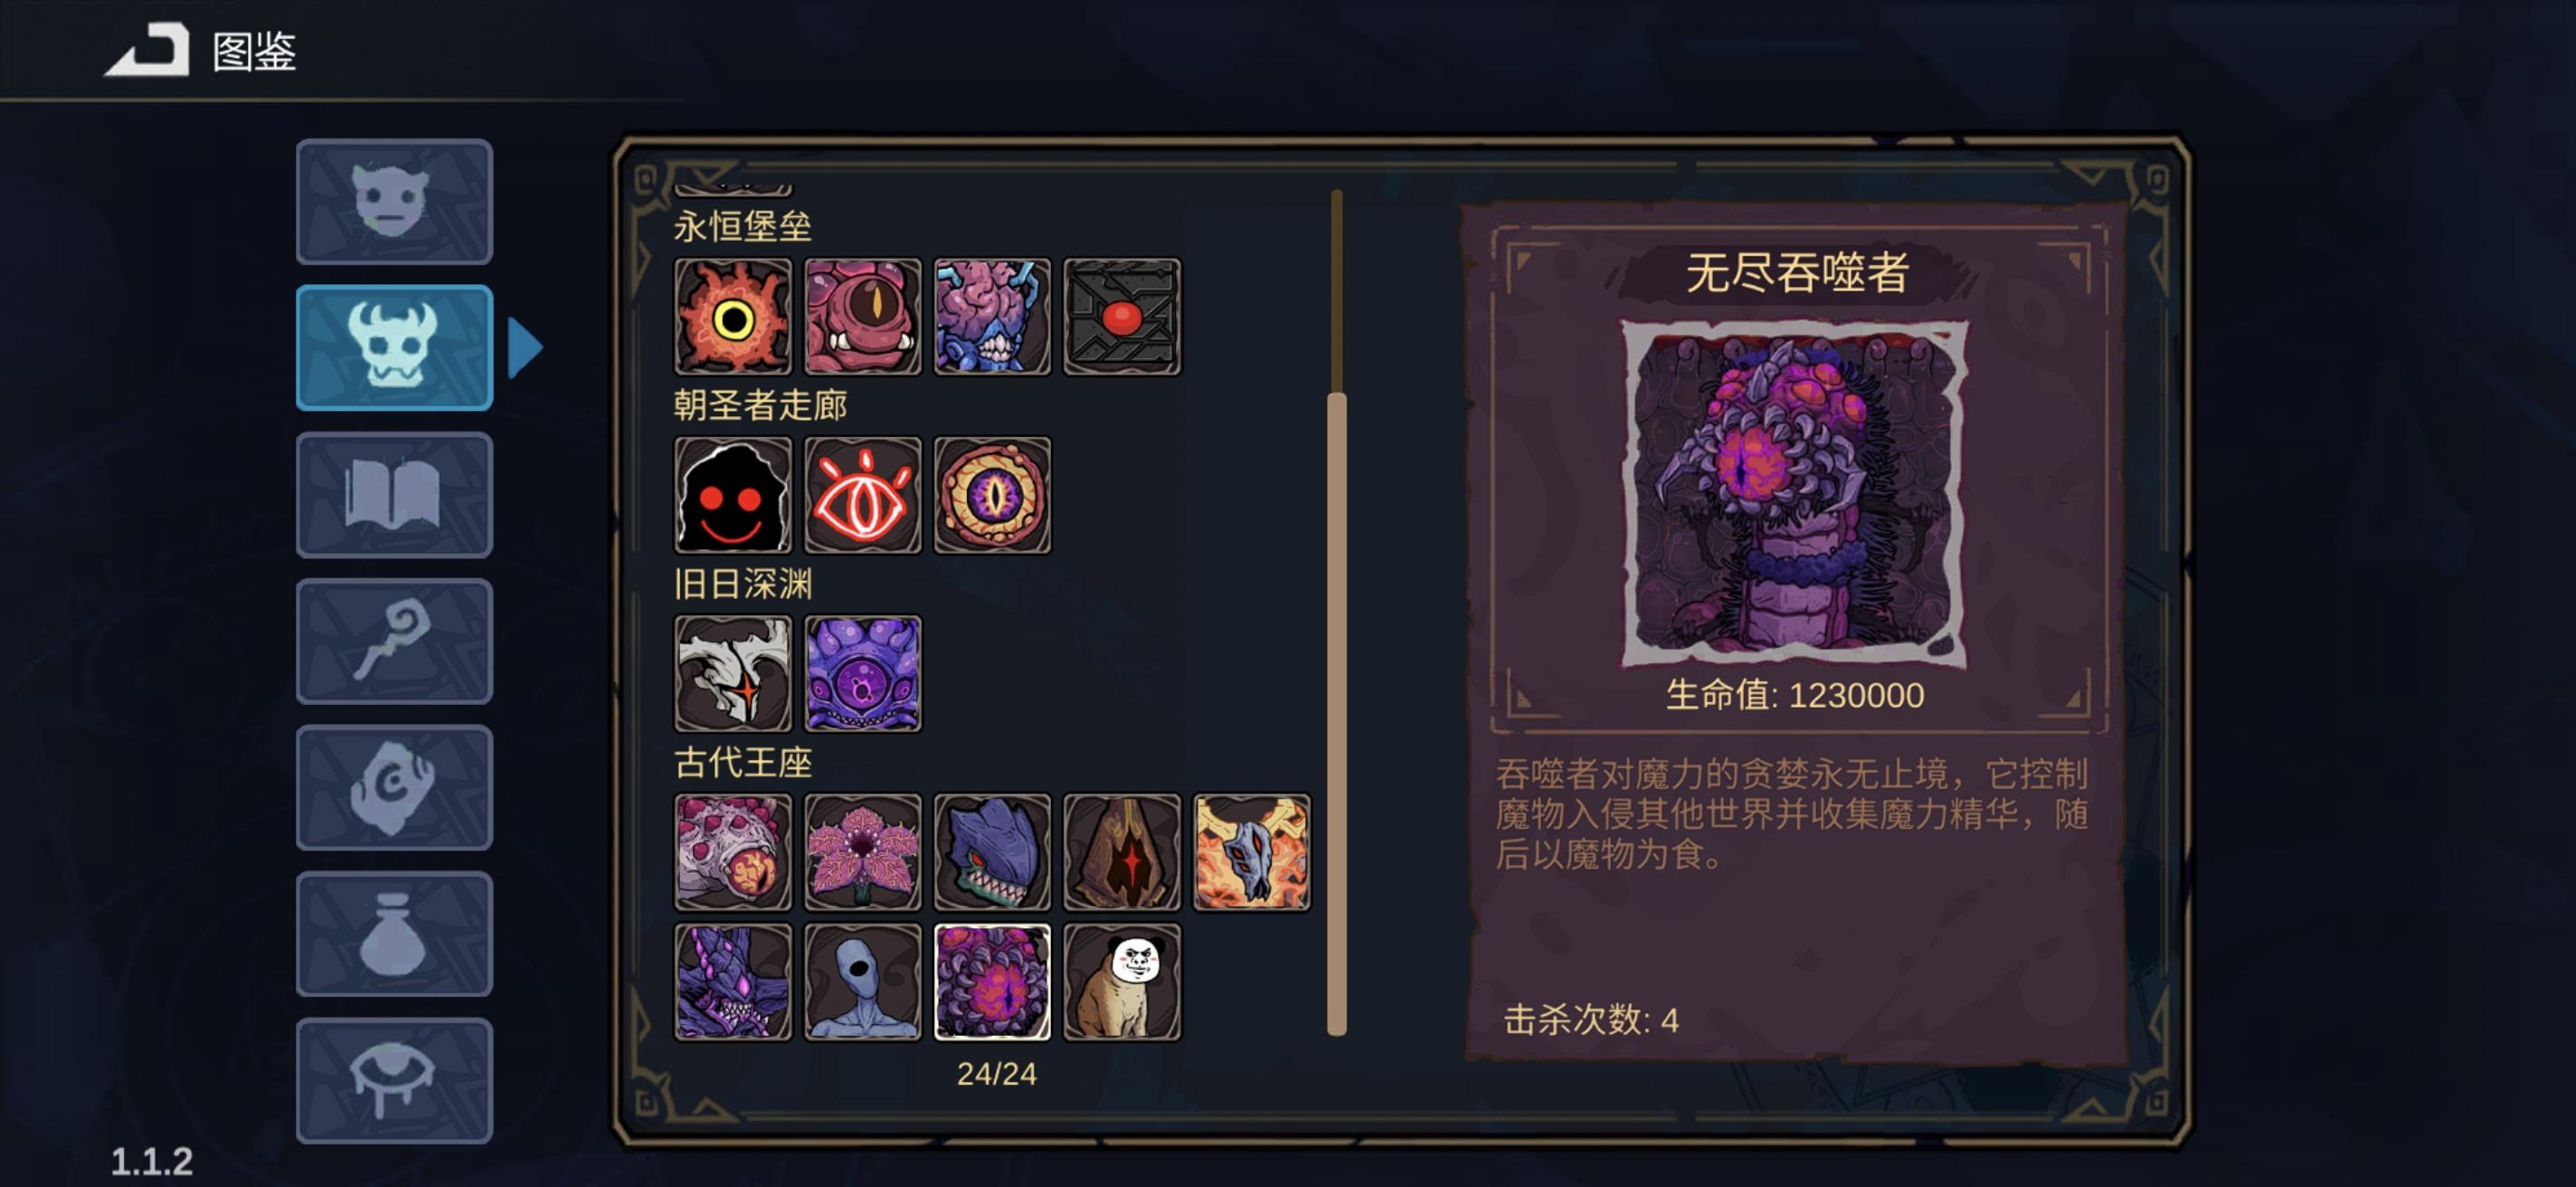Switch to the magic staff category
Screen dimensions: 2576x1187
coord(394,641)
